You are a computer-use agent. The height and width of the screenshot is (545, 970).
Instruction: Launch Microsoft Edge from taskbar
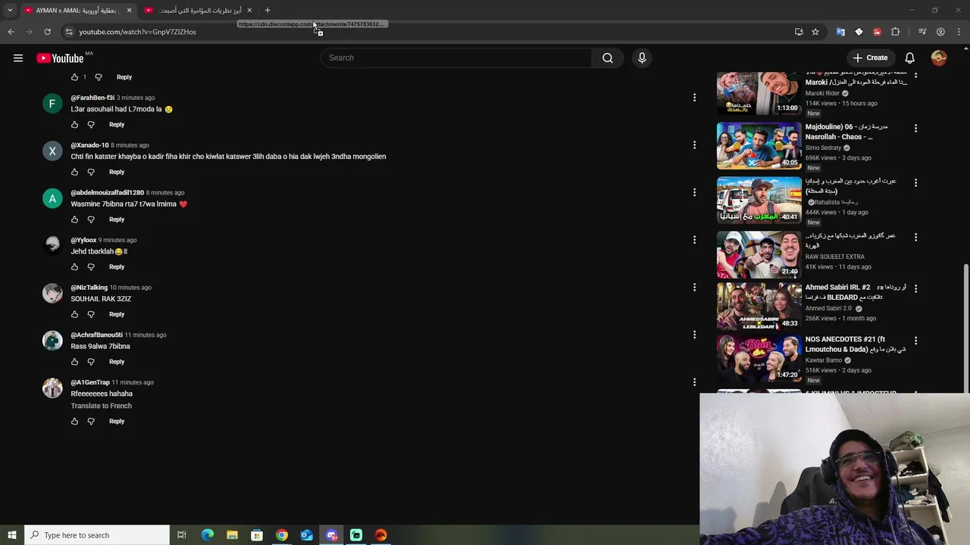coord(208,535)
